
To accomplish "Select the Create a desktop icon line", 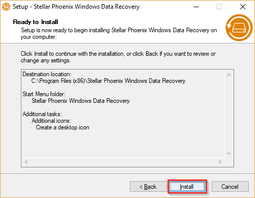I will tap(62, 127).
